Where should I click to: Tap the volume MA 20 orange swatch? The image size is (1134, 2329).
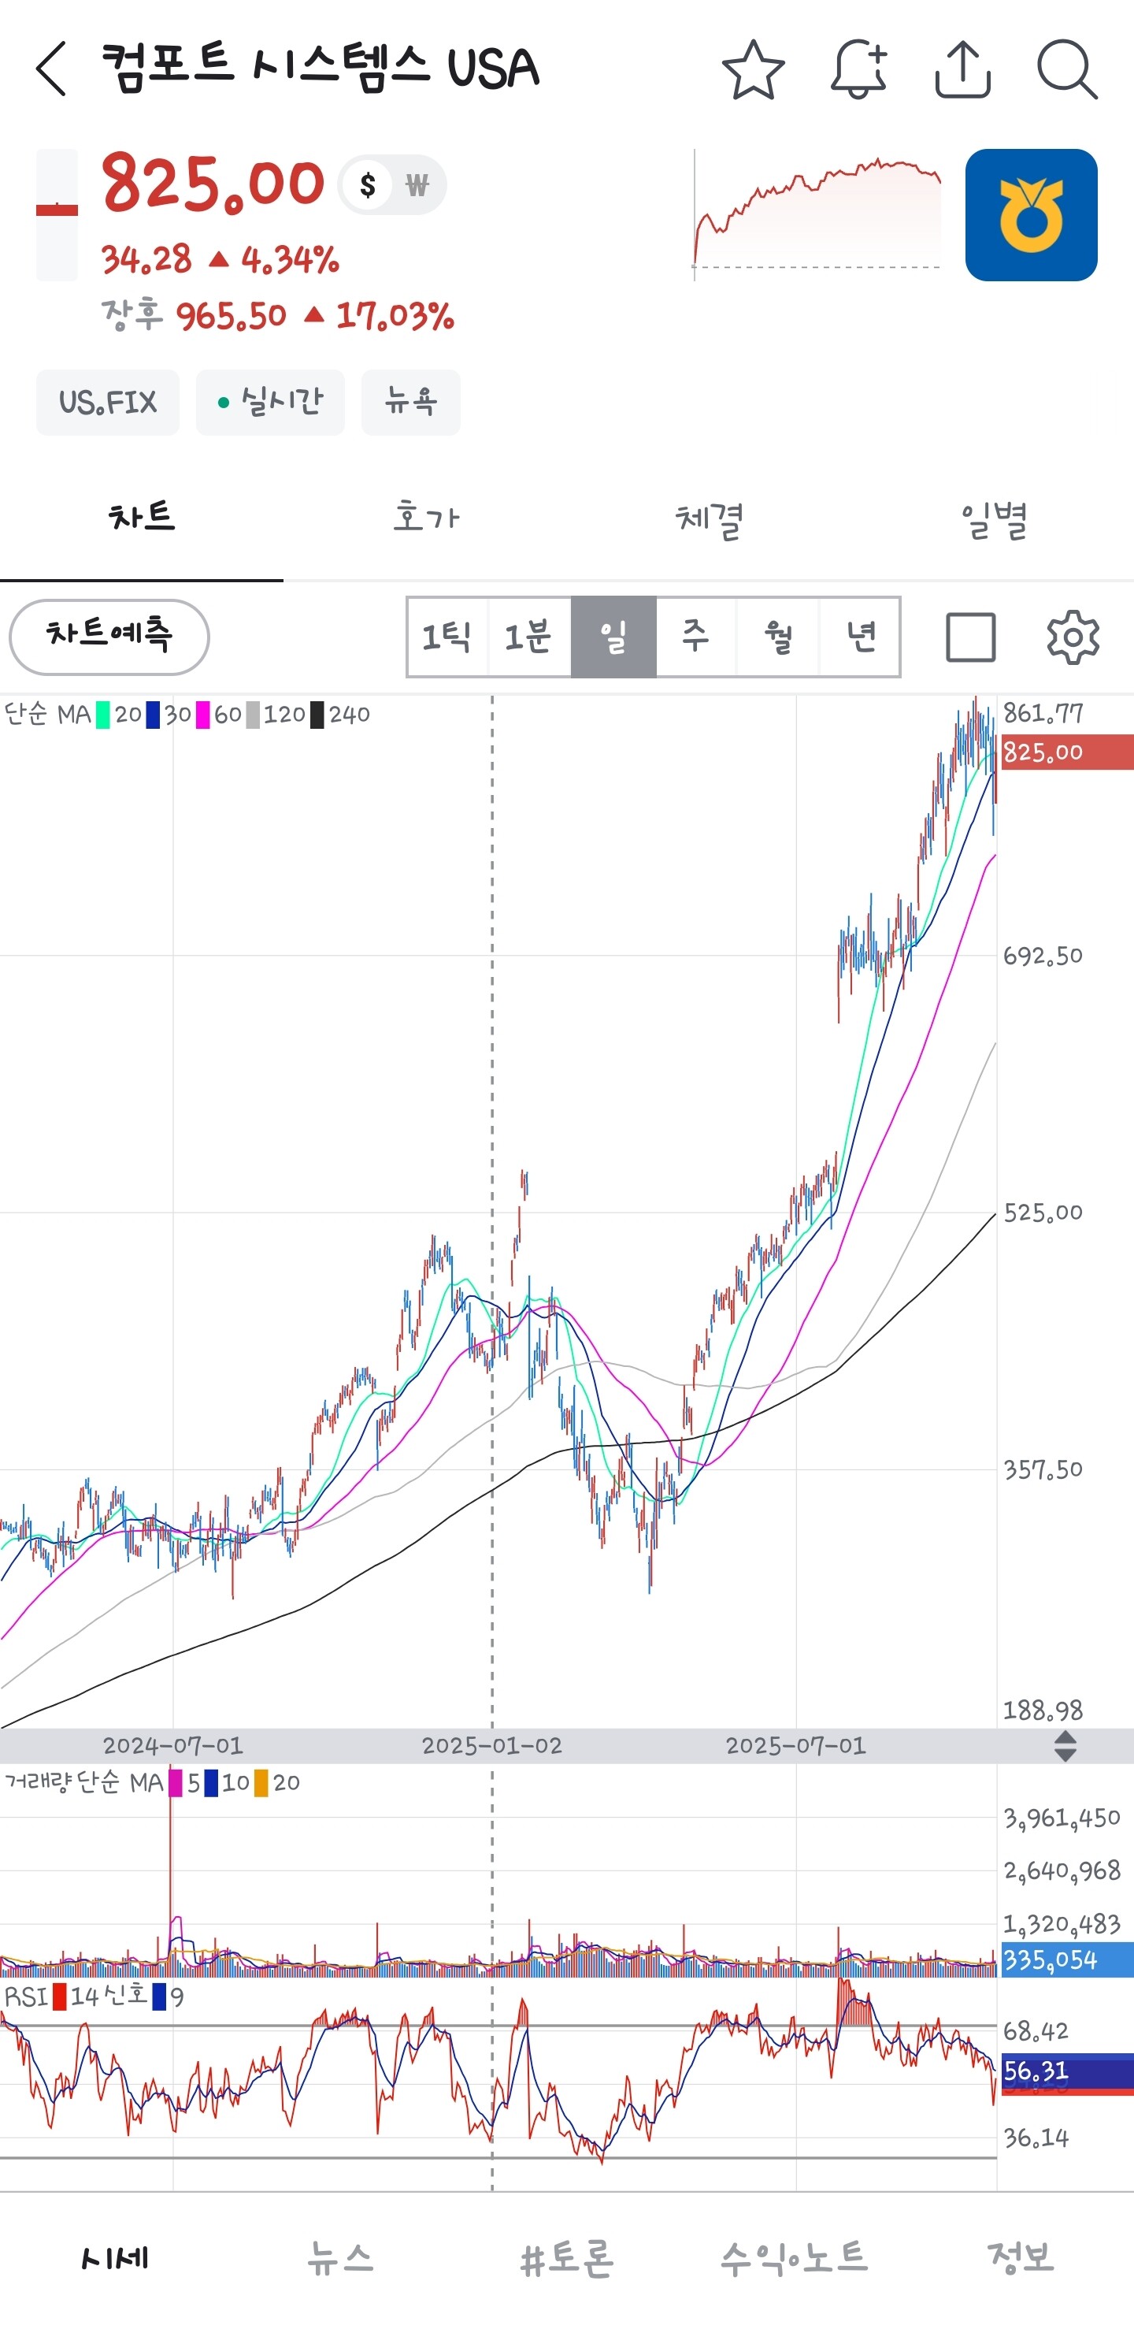(x=261, y=1783)
